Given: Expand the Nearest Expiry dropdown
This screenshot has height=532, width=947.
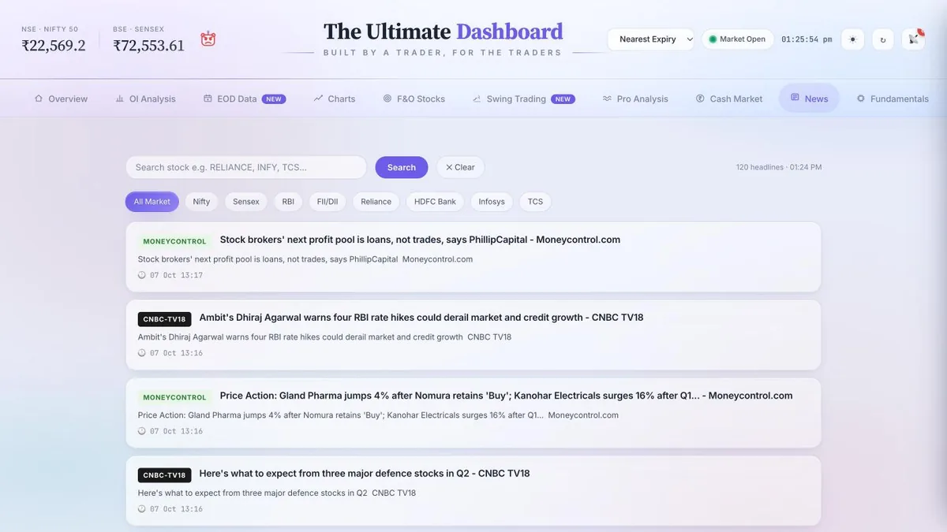Looking at the screenshot, I should tap(651, 39).
